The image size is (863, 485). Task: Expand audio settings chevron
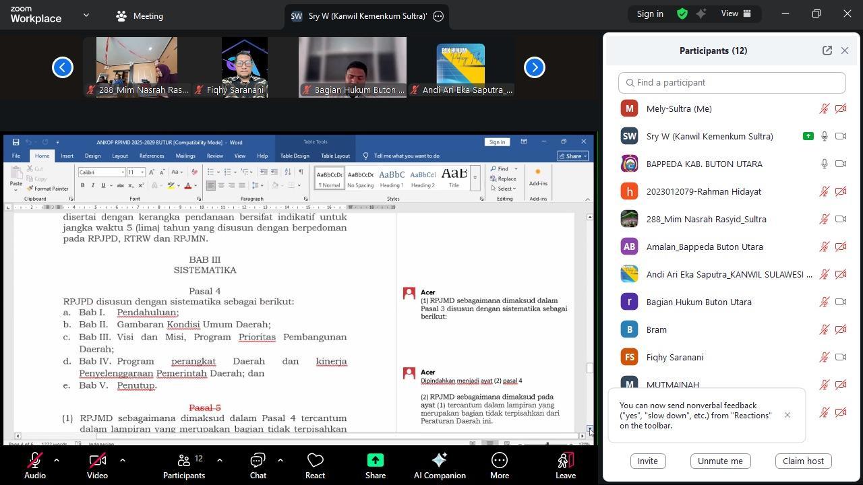(57, 460)
